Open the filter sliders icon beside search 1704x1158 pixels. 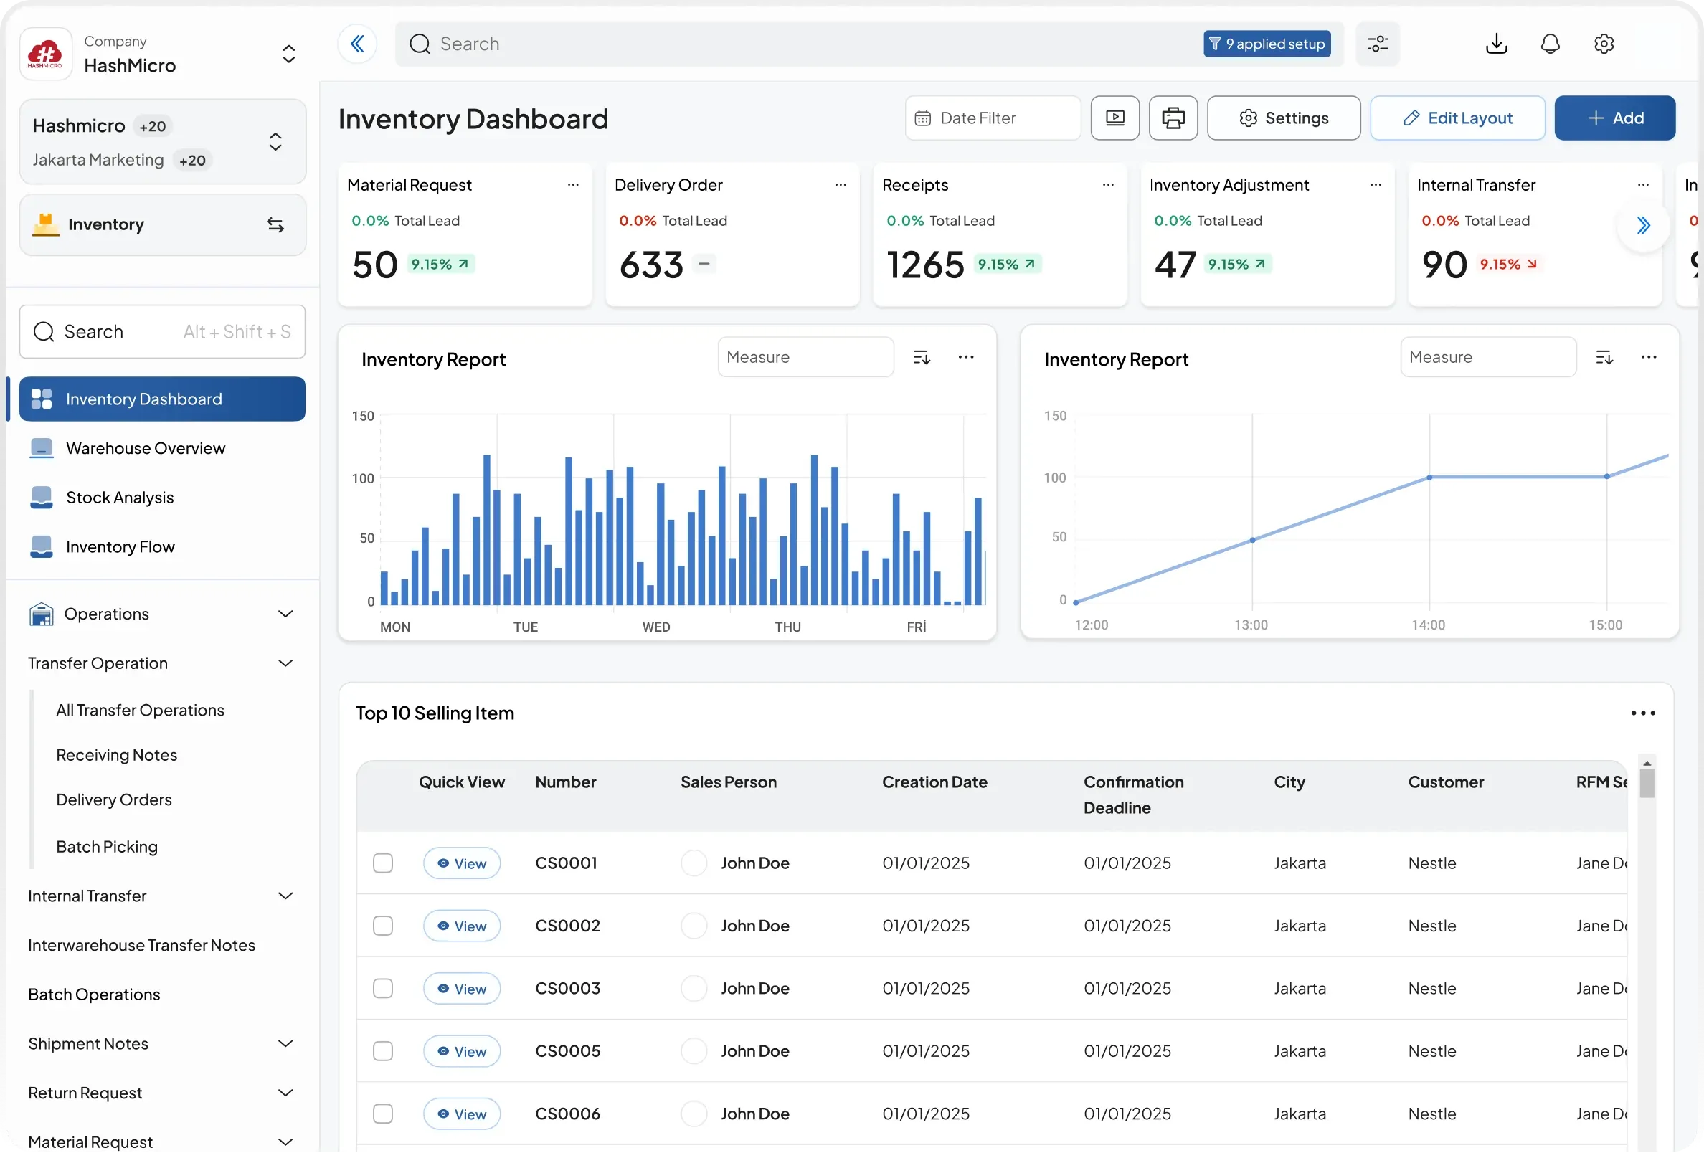pyautogui.click(x=1378, y=44)
